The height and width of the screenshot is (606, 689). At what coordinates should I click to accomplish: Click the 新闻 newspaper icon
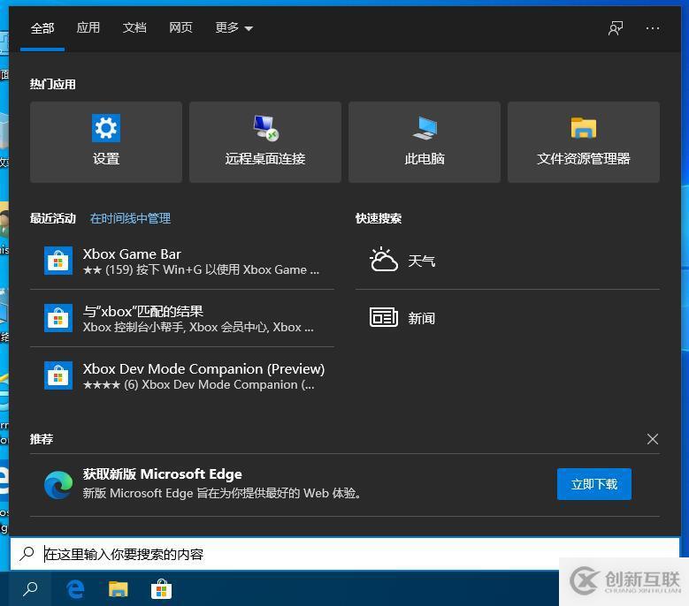[x=384, y=317]
